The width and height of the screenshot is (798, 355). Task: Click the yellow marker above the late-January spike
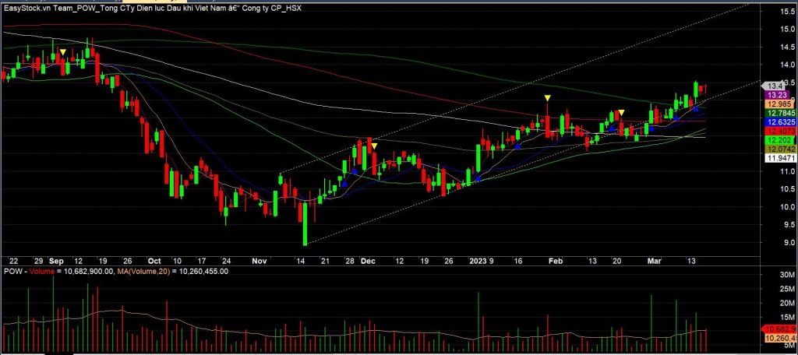[x=547, y=97]
